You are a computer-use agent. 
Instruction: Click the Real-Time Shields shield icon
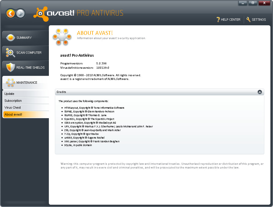coord(11,68)
